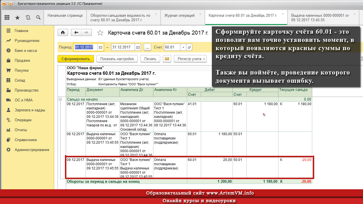
Task: Open the period selection ellipsis button
Action: [147, 47]
